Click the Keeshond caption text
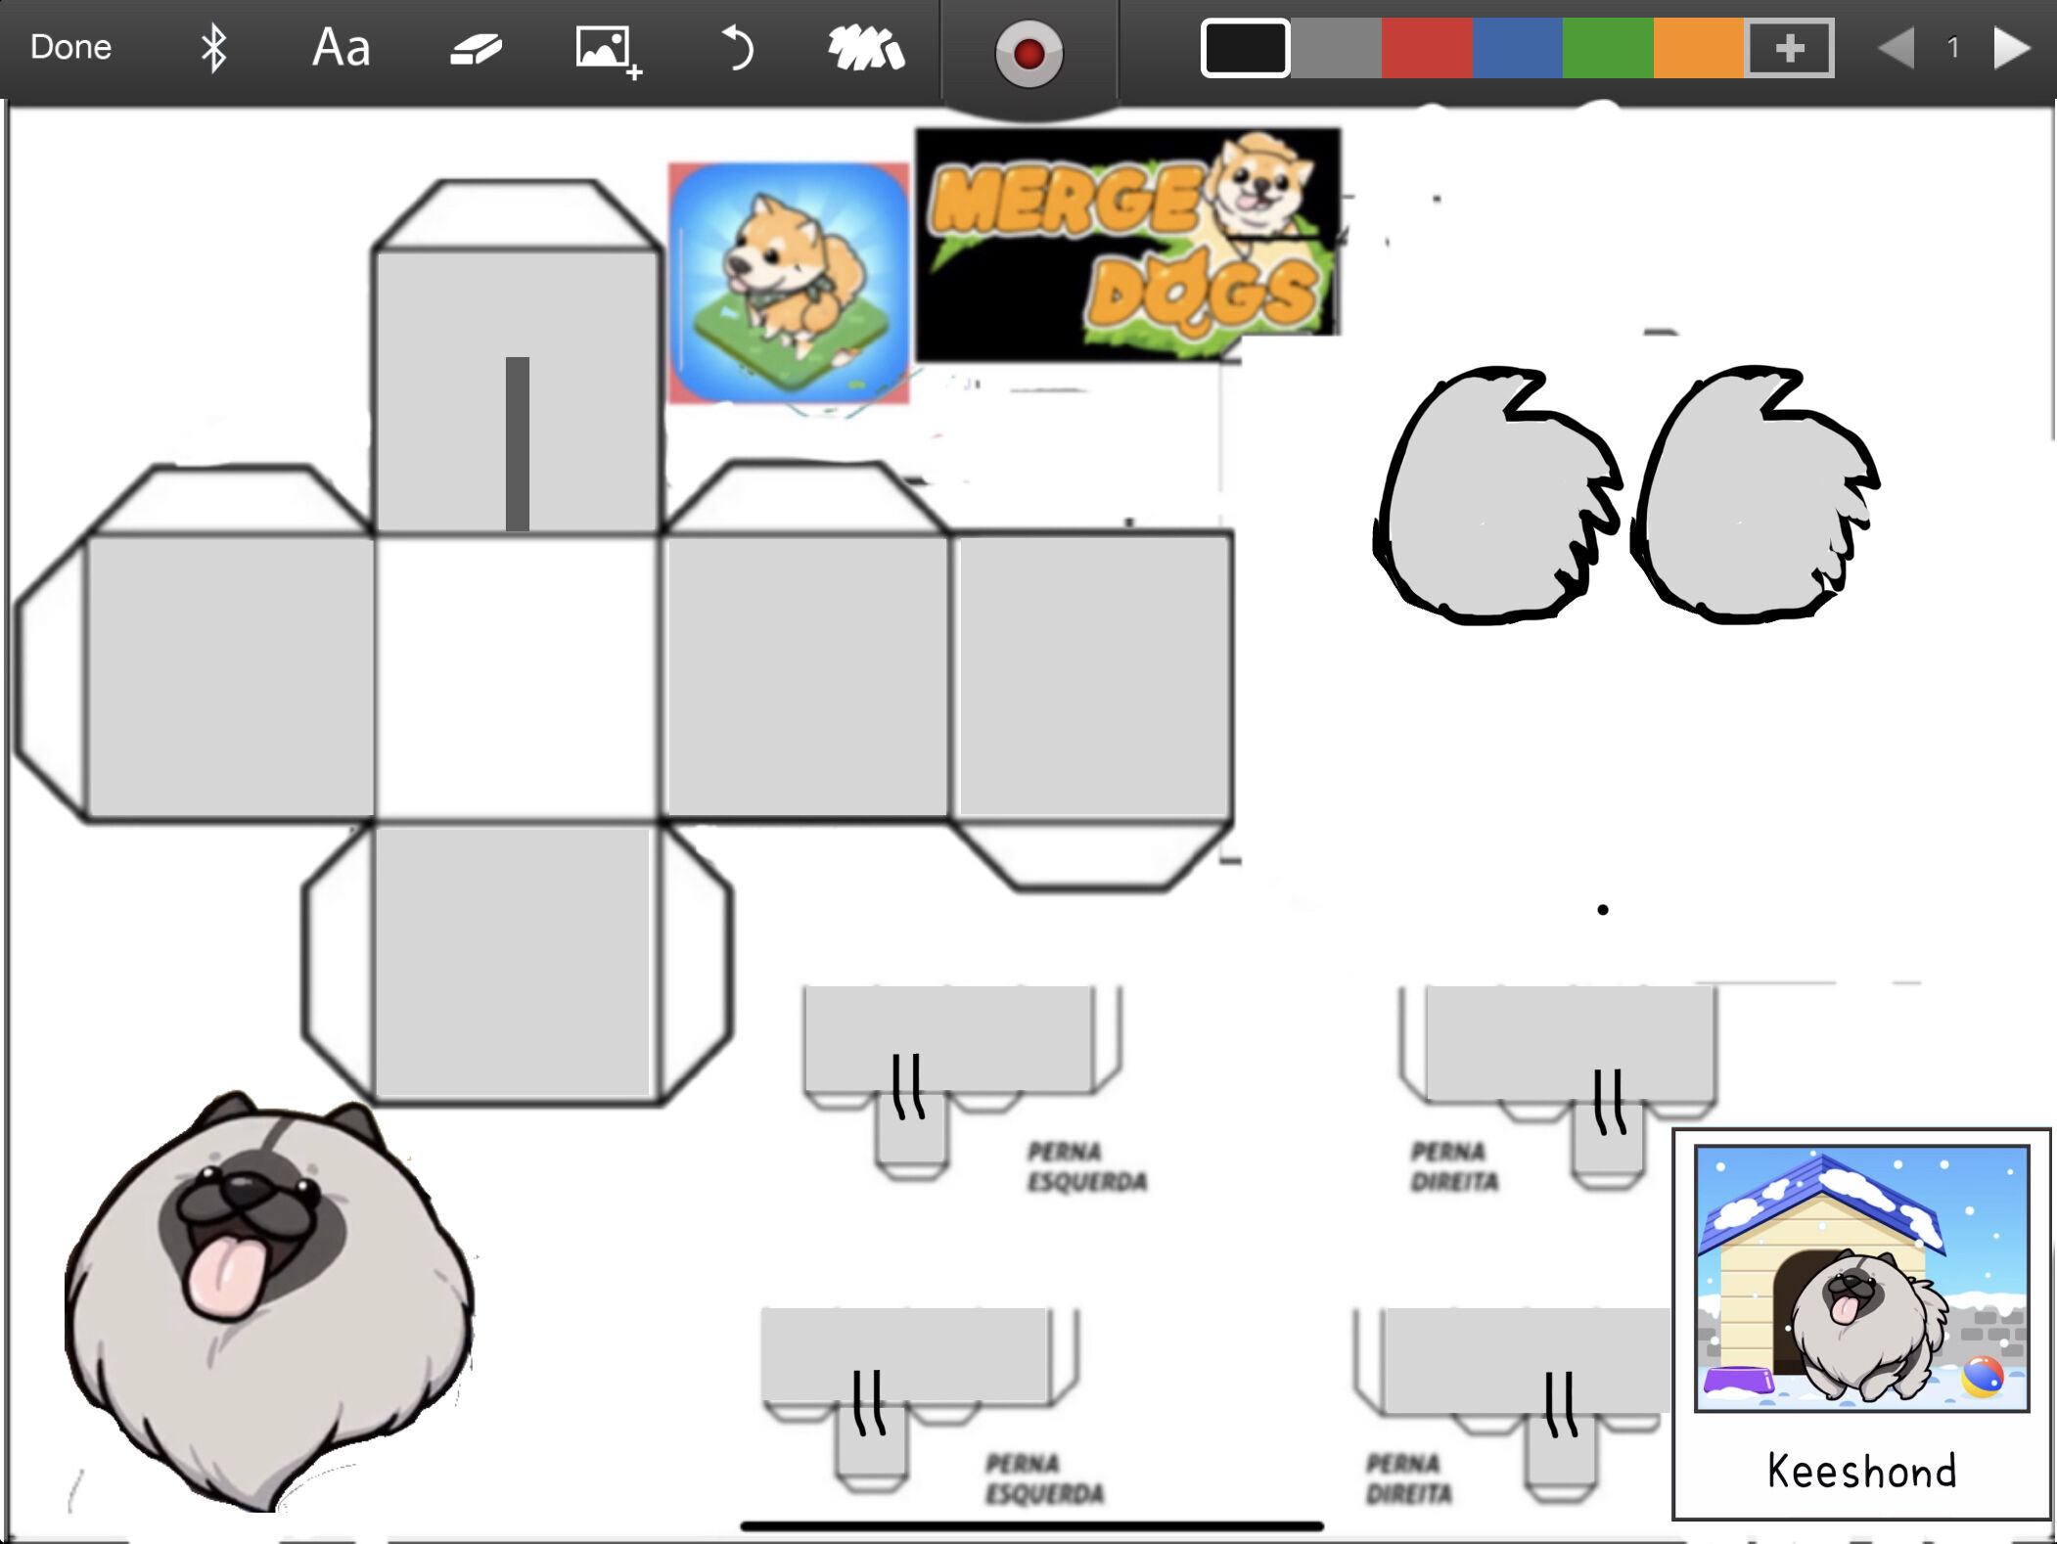The image size is (2057, 1544). (1861, 1471)
